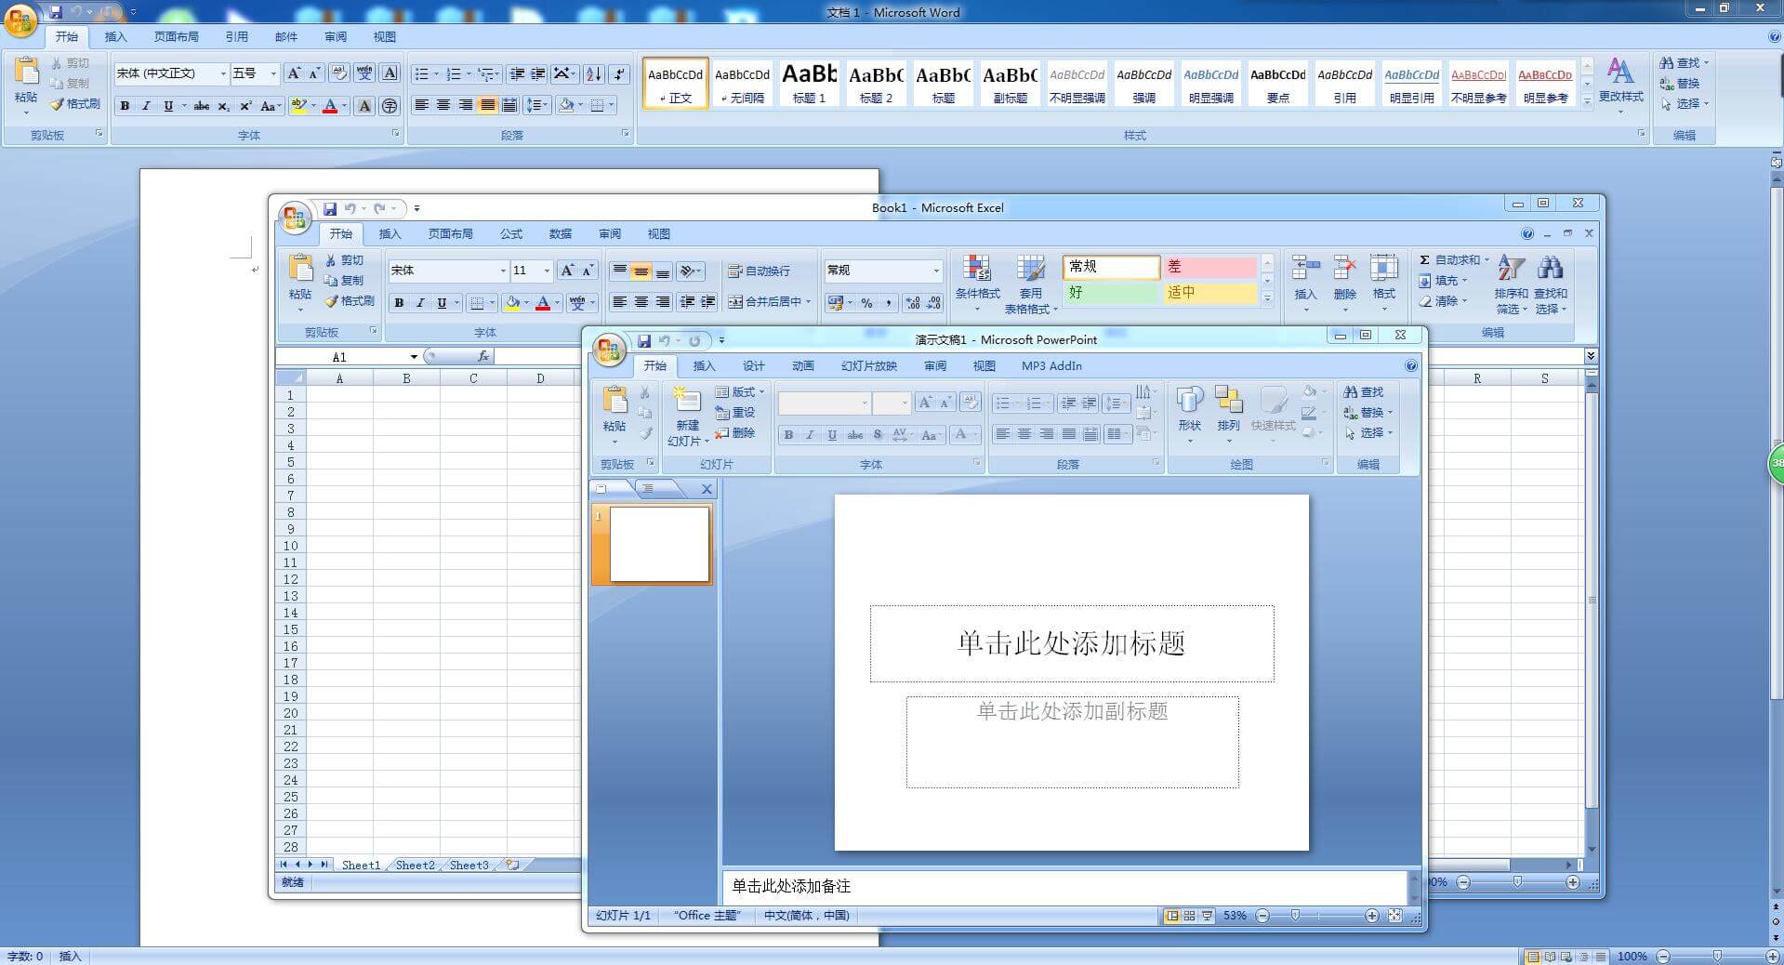Select slide 1 thumbnail in PowerPoint
This screenshot has width=1784, height=965.
(659, 544)
